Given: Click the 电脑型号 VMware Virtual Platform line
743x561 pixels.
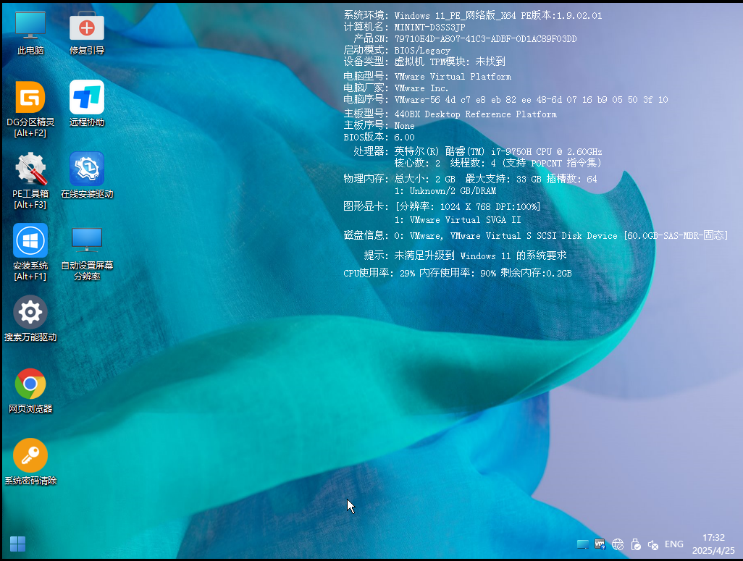Looking at the screenshot, I should (x=427, y=76).
